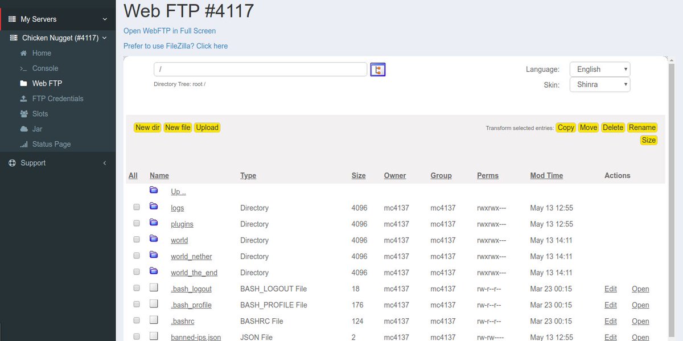
Task: Click the Rename button
Action: 643,128
